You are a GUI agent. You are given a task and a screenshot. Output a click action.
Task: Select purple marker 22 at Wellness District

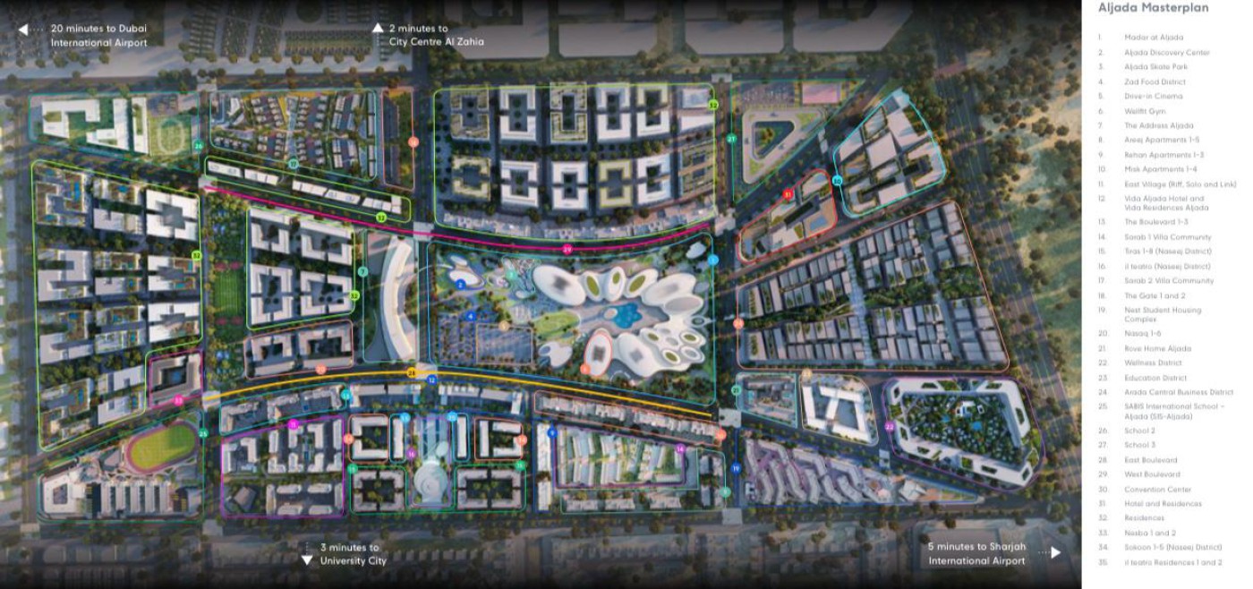(890, 426)
